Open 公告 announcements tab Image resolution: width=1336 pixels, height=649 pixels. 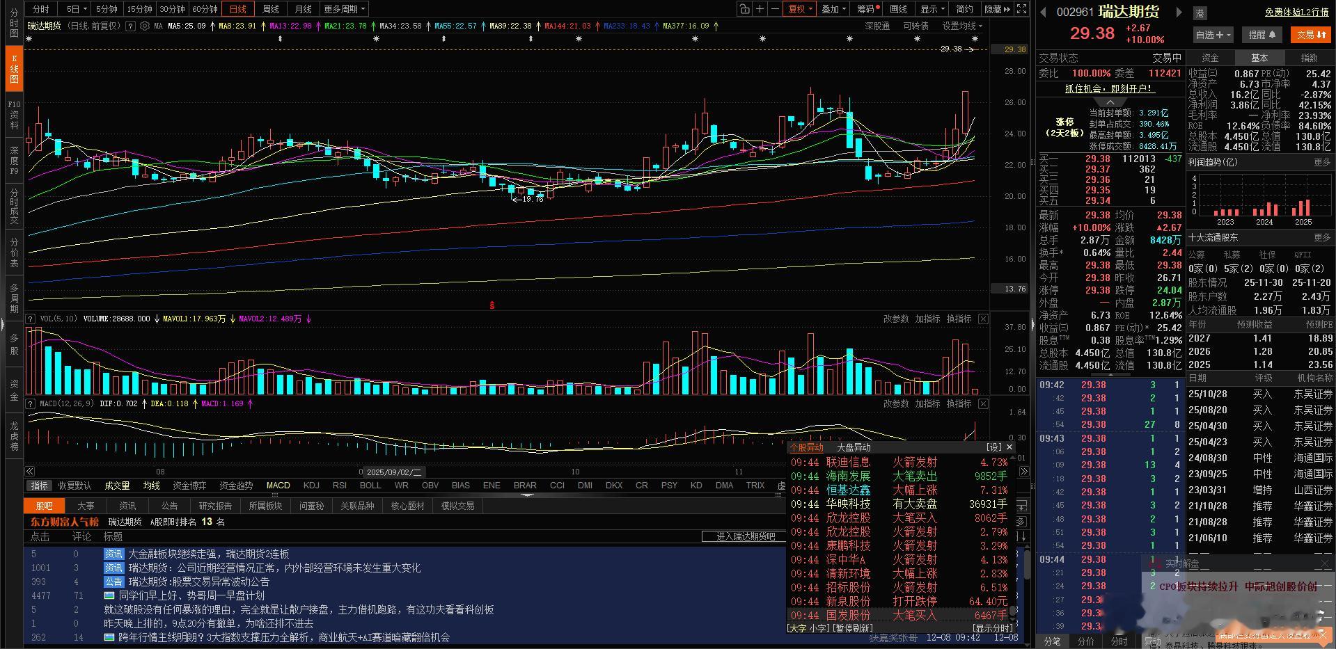[169, 506]
